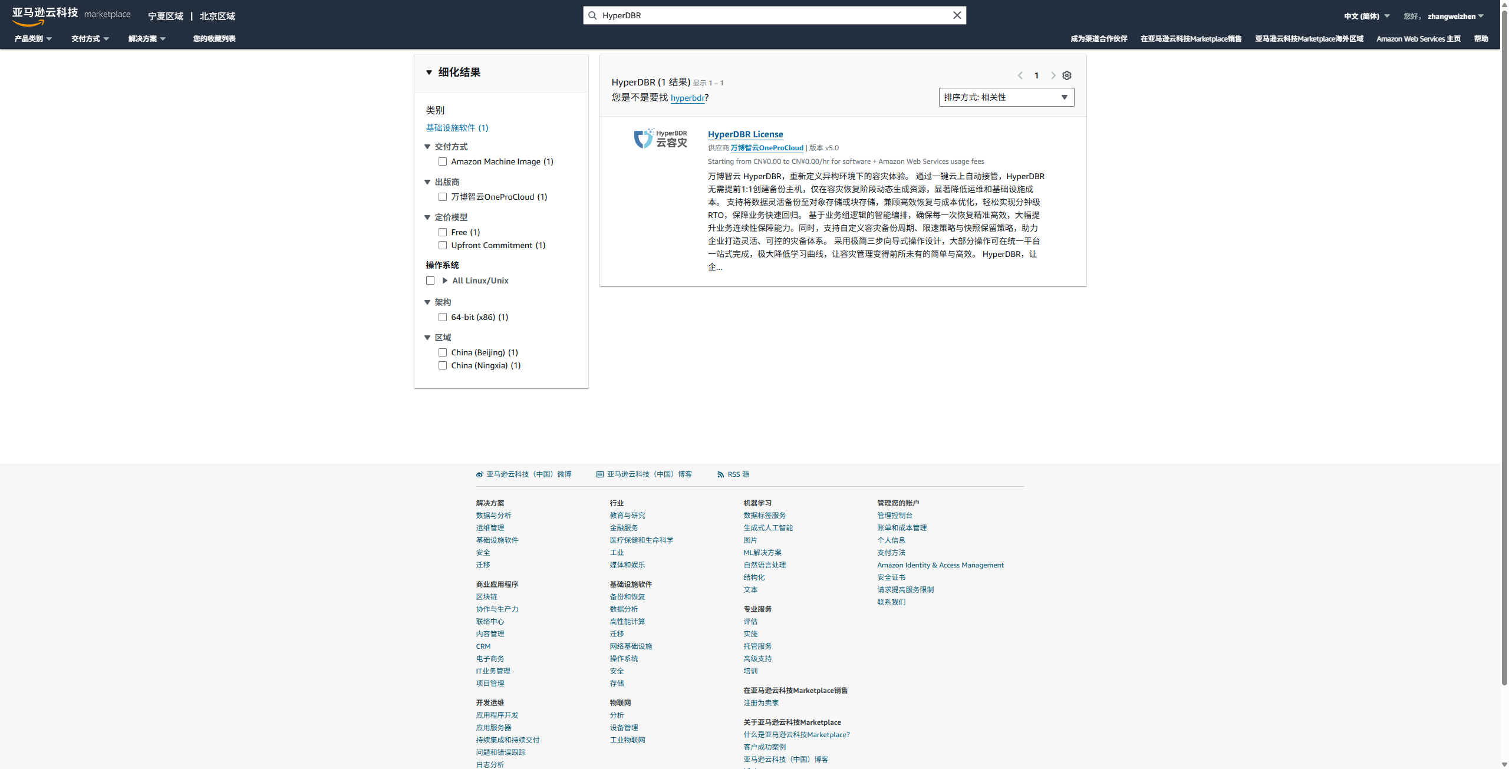This screenshot has width=1509, height=769.
Task: Click the hyperbdr suggestion link
Action: click(687, 98)
